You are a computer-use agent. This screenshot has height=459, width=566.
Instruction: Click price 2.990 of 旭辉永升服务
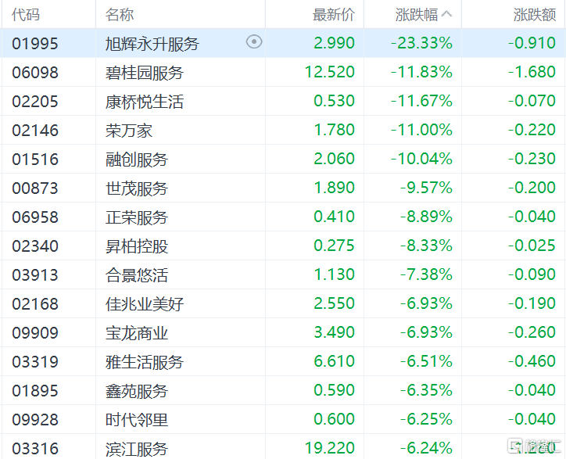(335, 43)
